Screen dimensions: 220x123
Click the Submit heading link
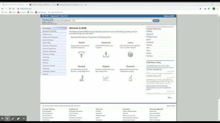82,43
